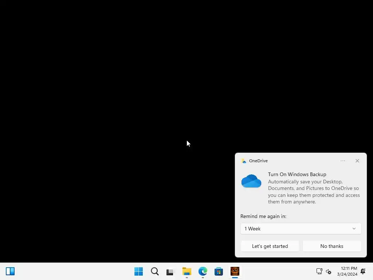The width and height of the screenshot is (373, 280).
Task: Dismiss the OneDrive notification
Action: (357, 161)
